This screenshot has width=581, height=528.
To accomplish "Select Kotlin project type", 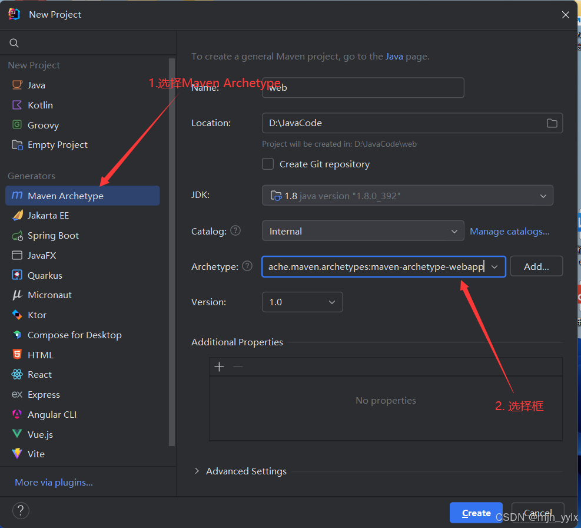I will (x=82, y=105).
